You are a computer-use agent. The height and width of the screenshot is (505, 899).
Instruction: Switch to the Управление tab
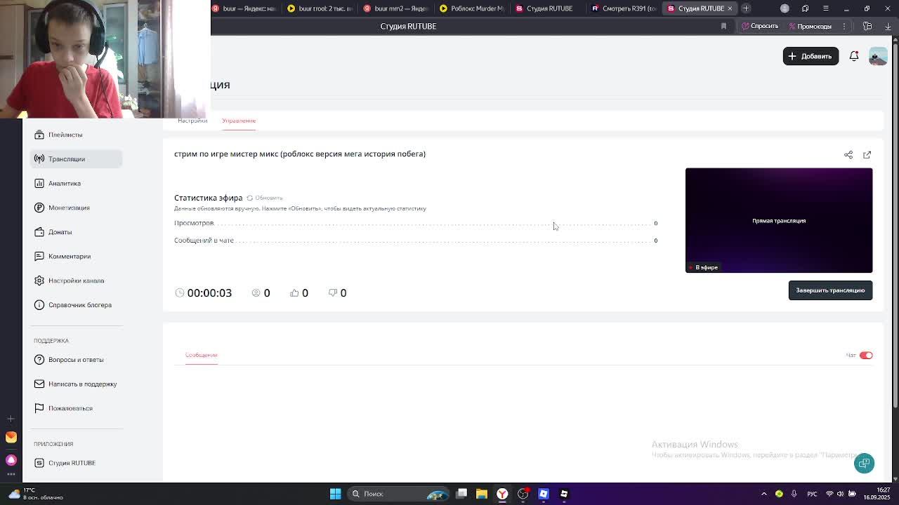tap(239, 121)
